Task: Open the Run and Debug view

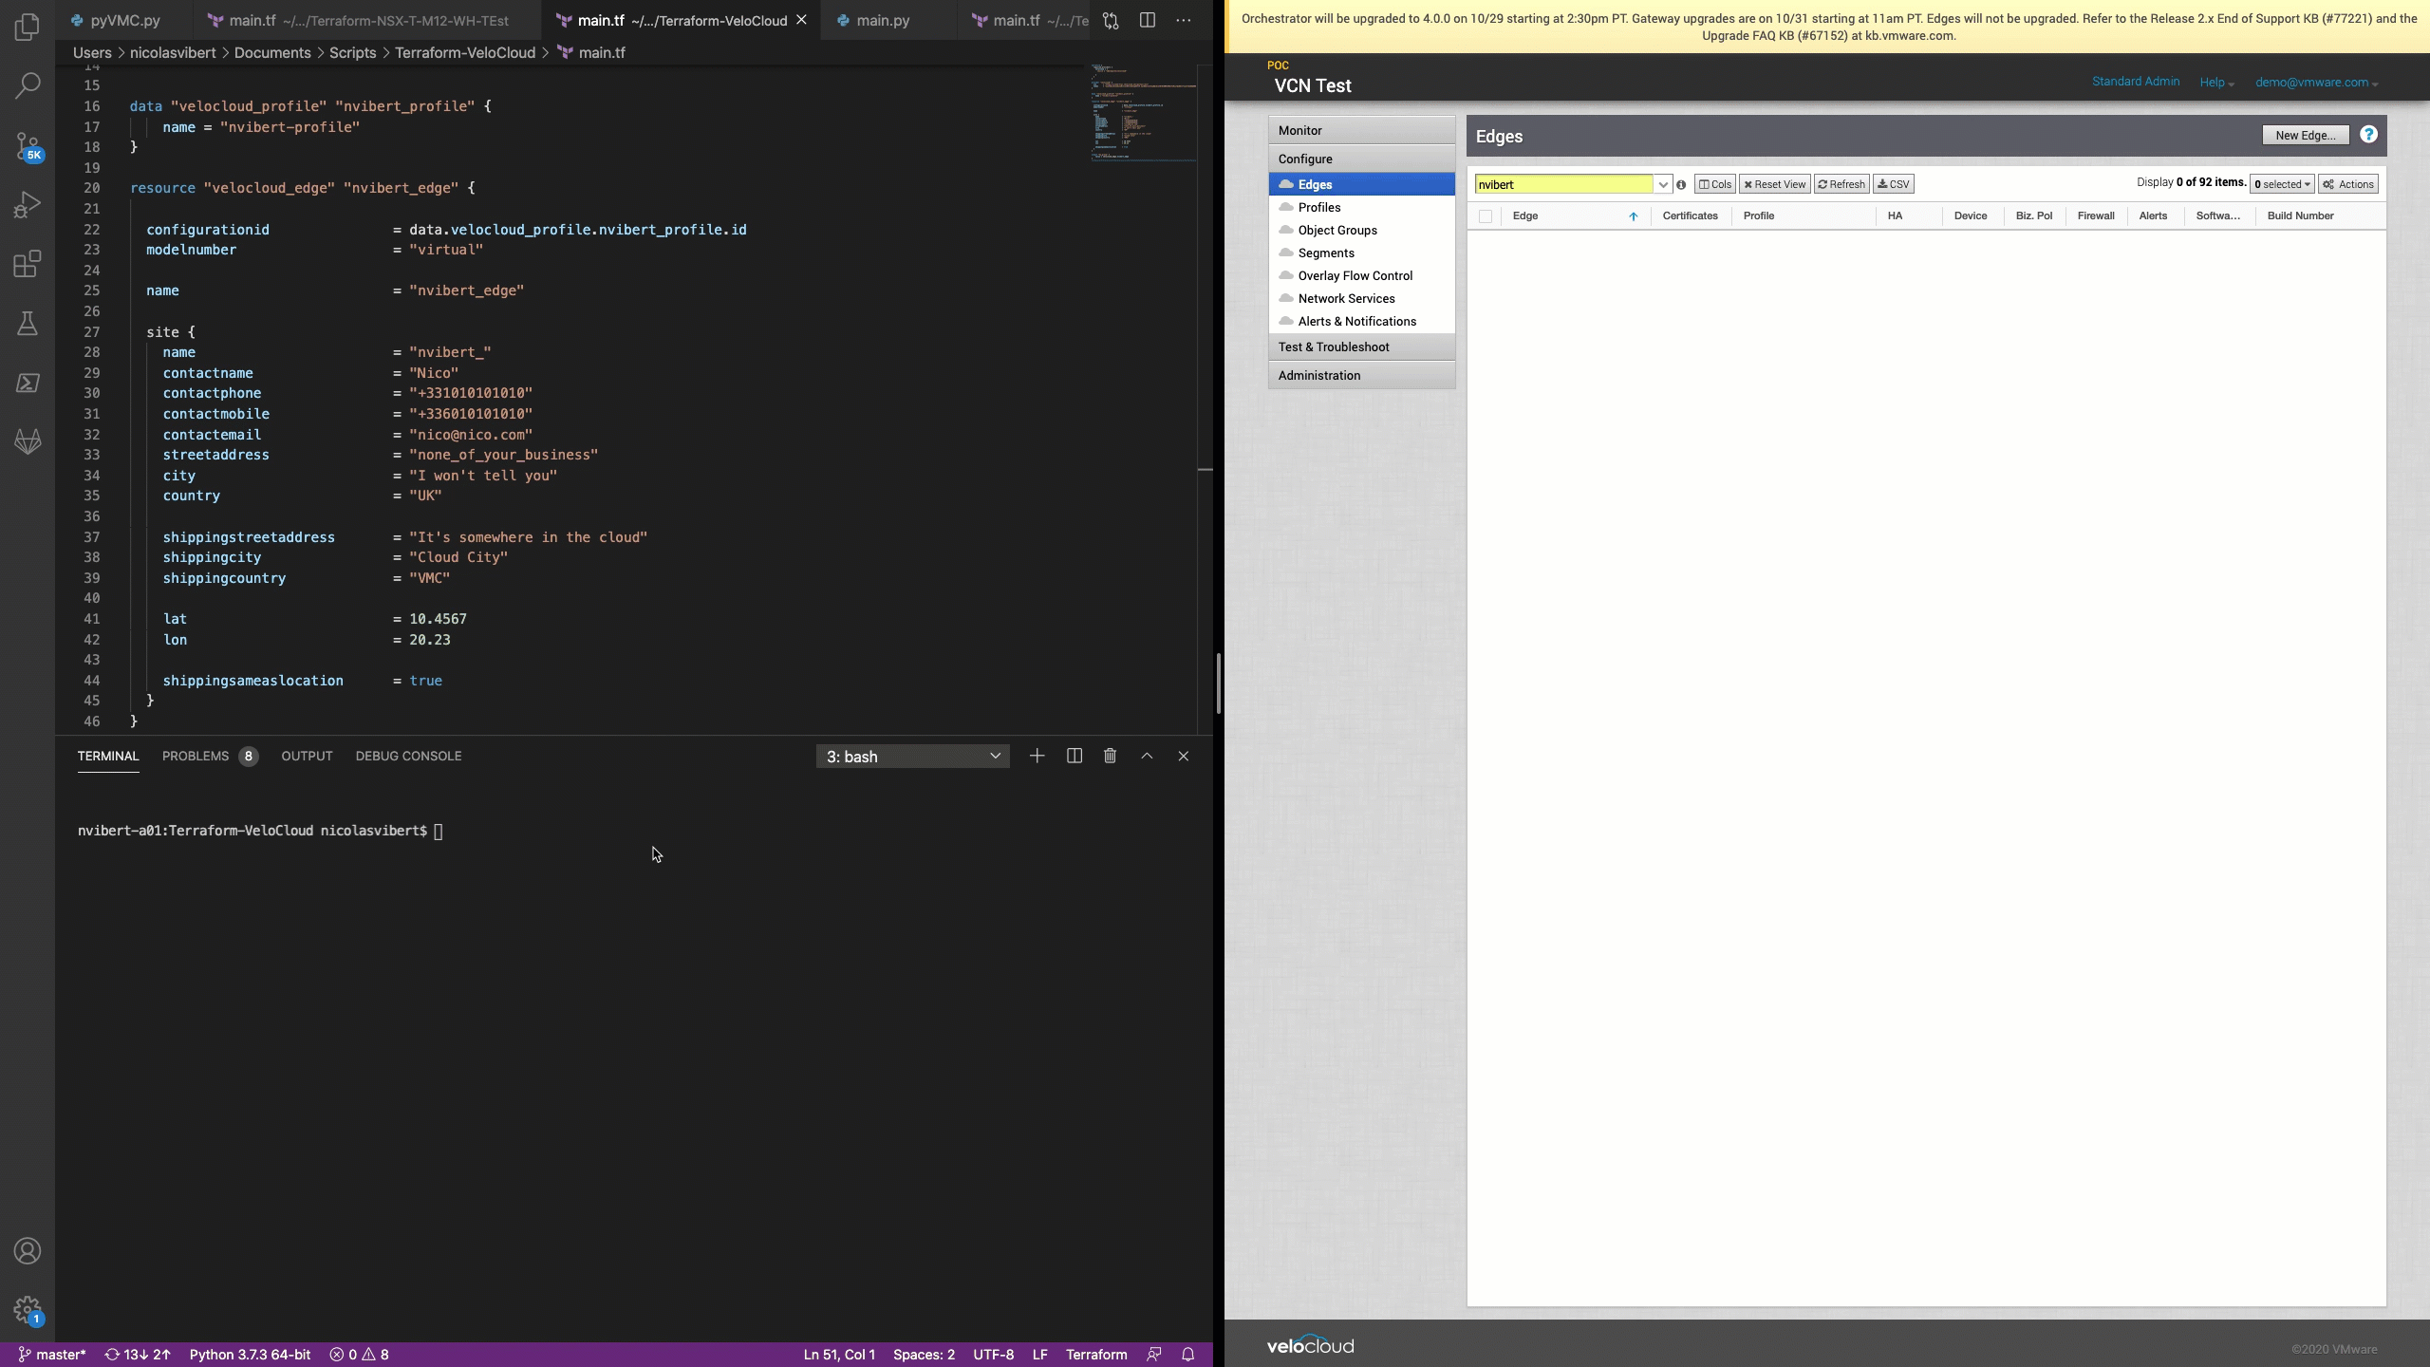Action: coord(28,204)
